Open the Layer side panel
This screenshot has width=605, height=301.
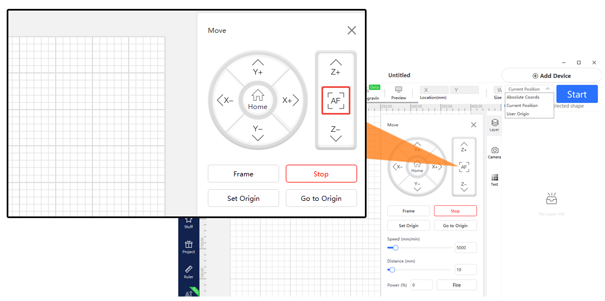[495, 125]
